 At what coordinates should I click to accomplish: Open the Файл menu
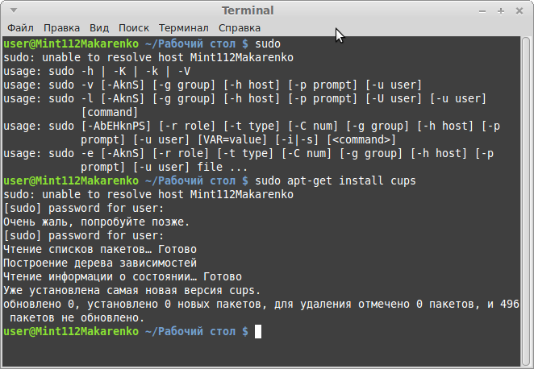pyautogui.click(x=20, y=27)
